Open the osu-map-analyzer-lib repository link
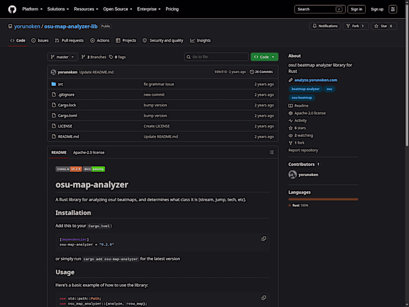The height and width of the screenshot is (307, 409). point(71,26)
